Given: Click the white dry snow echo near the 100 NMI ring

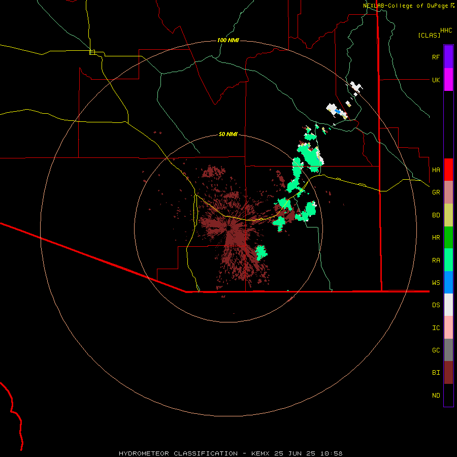Looking at the screenshot, I should tap(356, 87).
